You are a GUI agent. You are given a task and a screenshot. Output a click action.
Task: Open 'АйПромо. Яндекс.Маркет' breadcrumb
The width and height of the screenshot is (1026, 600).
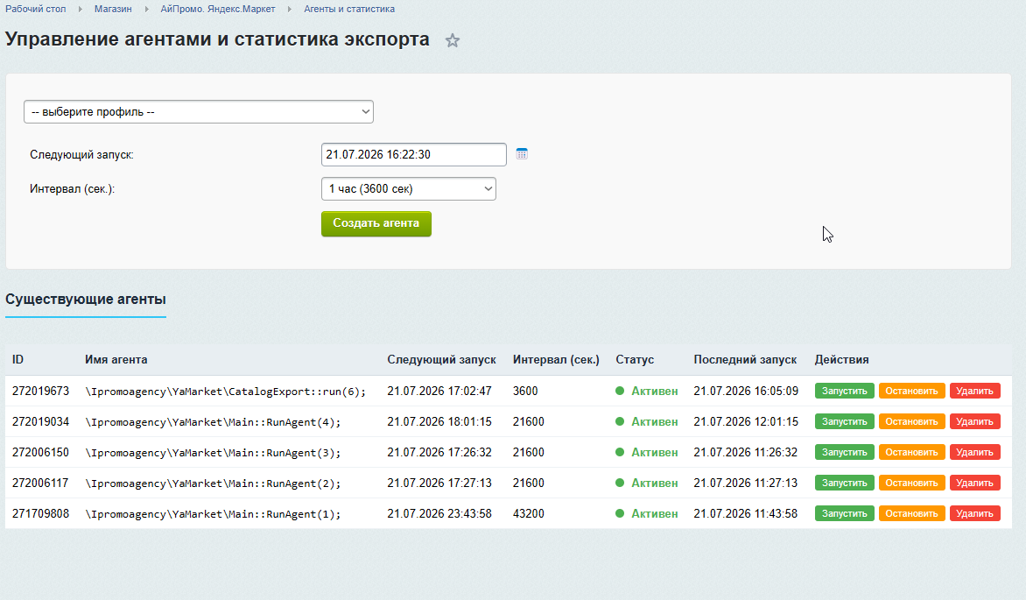[x=218, y=9]
